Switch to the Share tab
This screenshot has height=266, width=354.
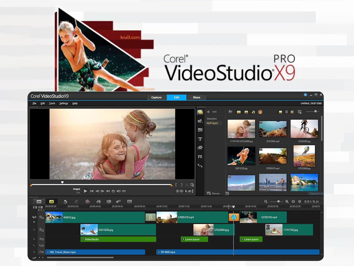click(196, 98)
